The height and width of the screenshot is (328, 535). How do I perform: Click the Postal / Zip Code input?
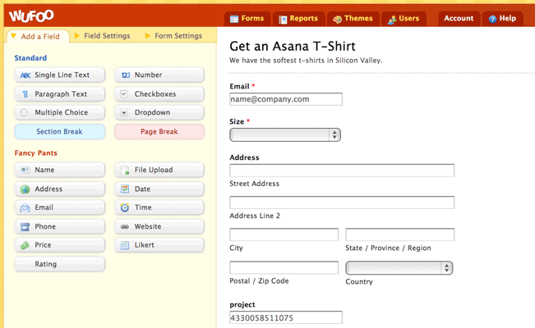[x=284, y=267]
